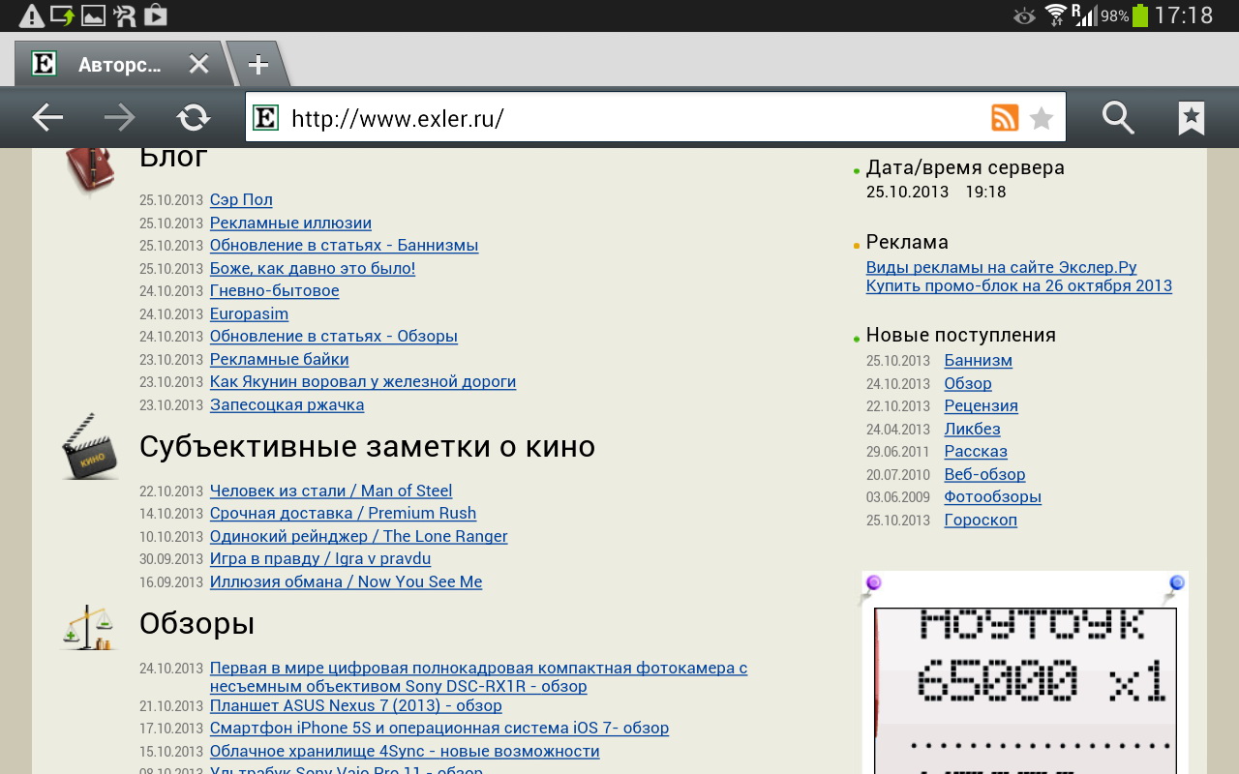Tap the Wi-Fi status bar icon
The image size is (1239, 774).
(x=1055, y=15)
